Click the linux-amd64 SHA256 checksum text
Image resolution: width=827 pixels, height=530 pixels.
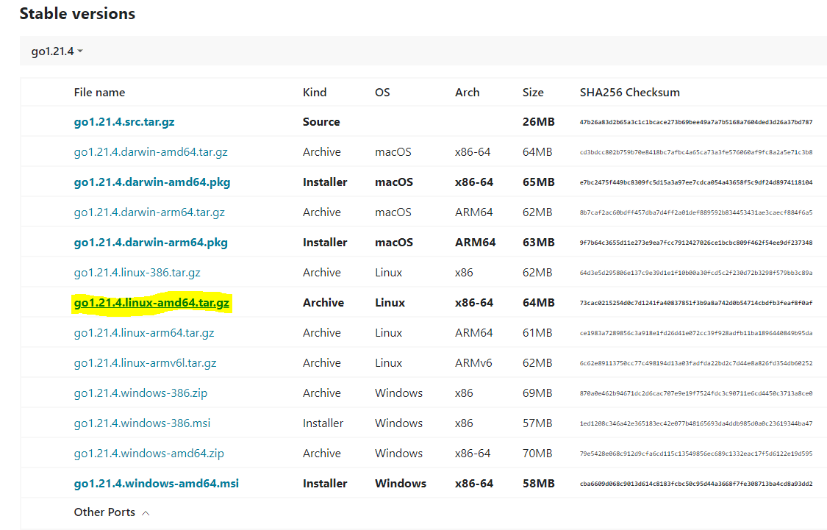[695, 303]
